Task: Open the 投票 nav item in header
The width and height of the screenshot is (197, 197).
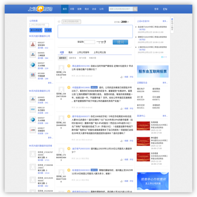Action: click(79, 9)
